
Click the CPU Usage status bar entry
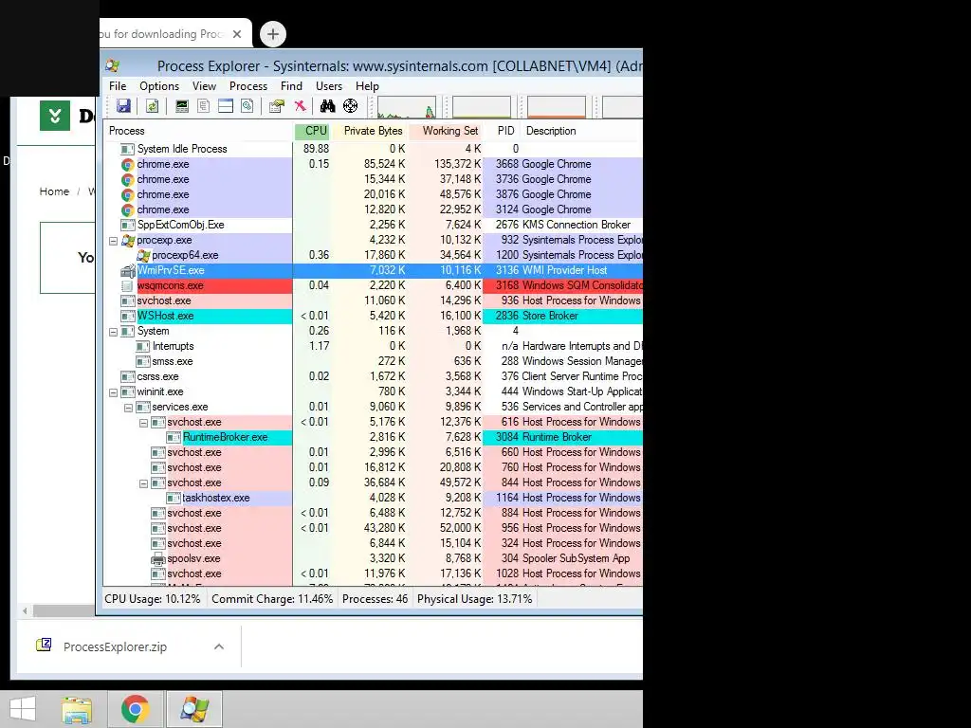coord(153,599)
